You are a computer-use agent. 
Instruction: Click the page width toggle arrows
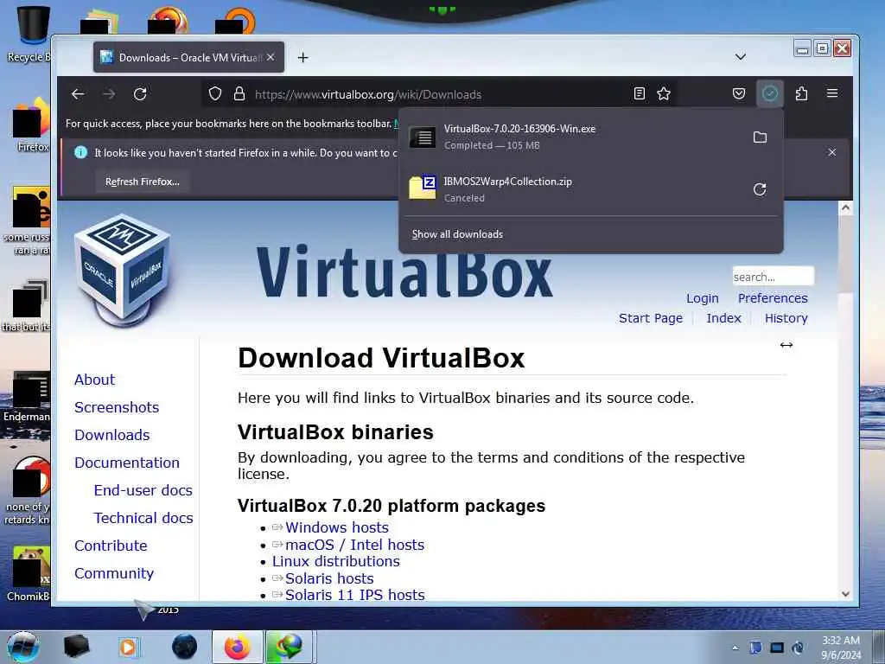click(786, 345)
